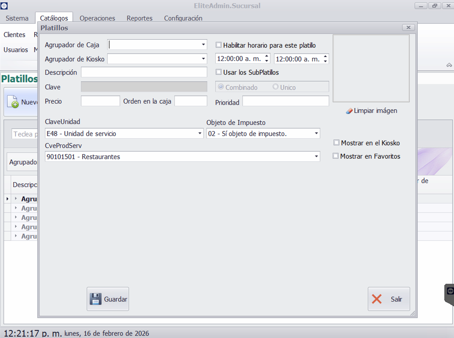Collapse the ribbon with the chevron icon
The height and width of the screenshot is (338, 454).
tap(449, 65)
